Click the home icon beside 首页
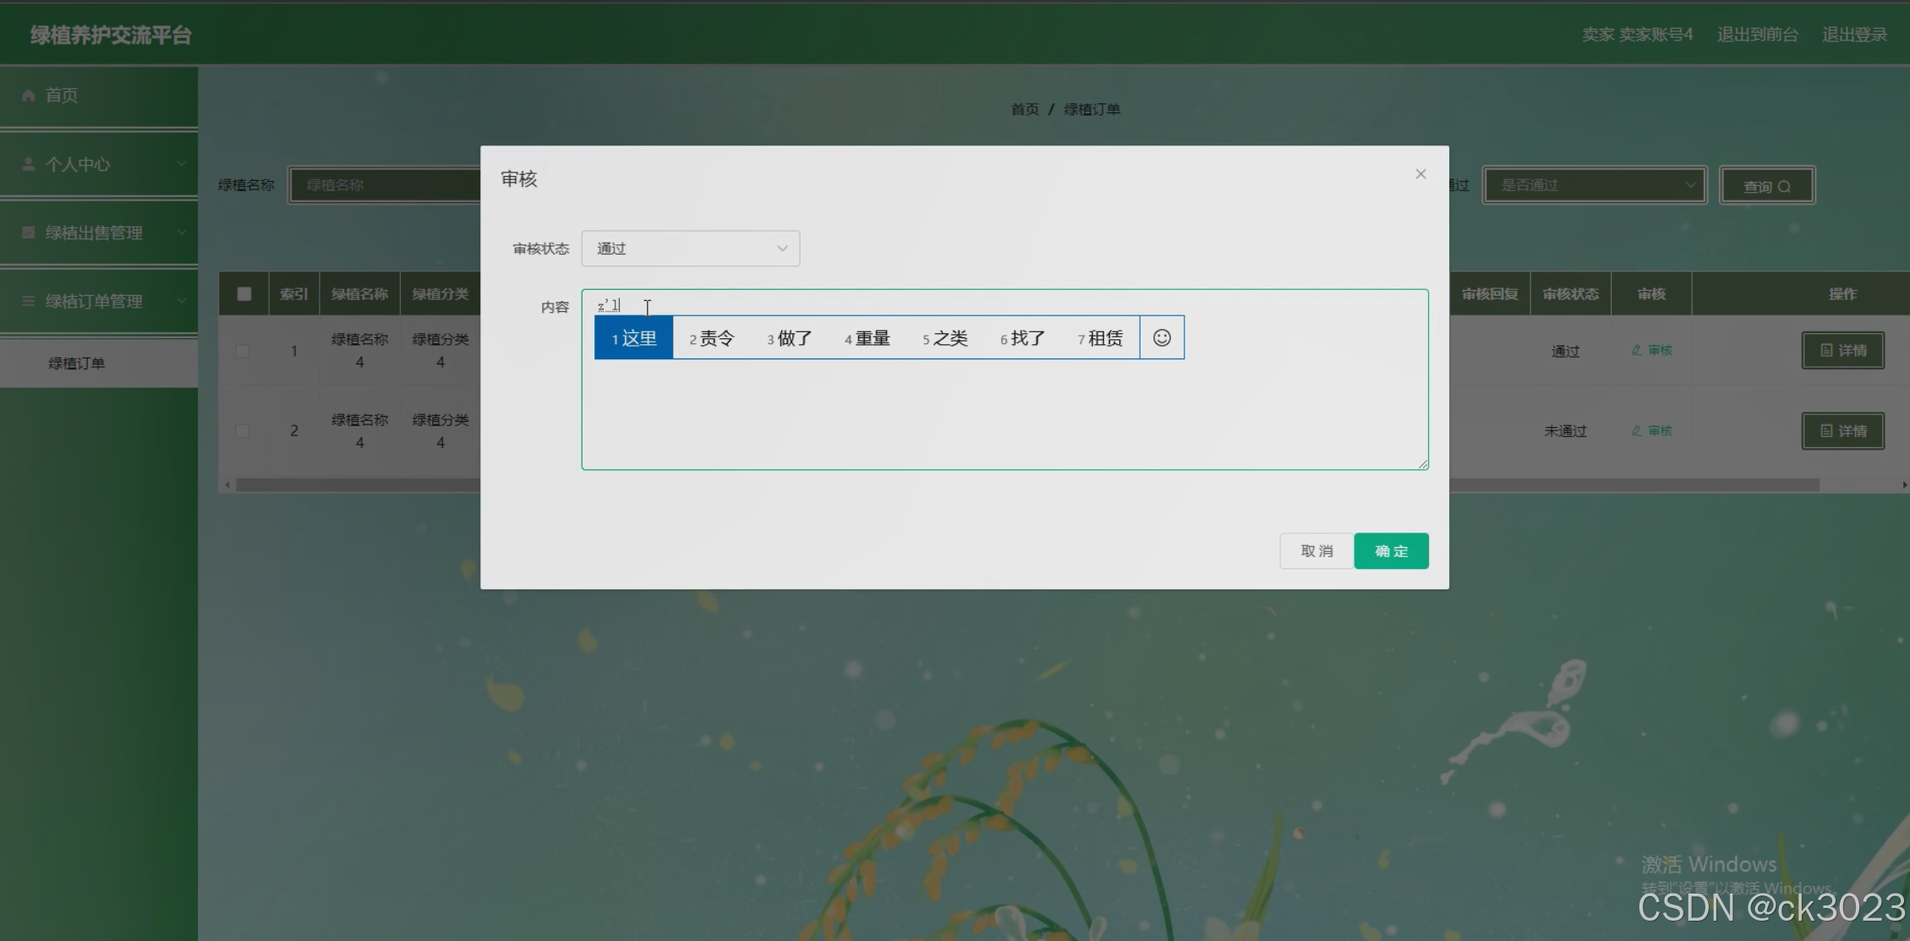Viewport: 1910px width, 941px height. 29,96
